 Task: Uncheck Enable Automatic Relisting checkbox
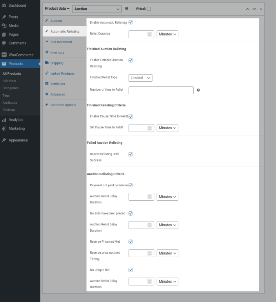click(x=131, y=22)
